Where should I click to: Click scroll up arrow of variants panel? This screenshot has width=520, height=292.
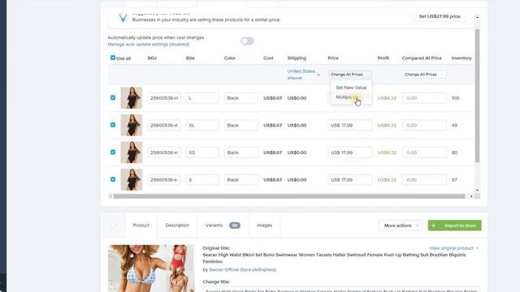tap(477, 17)
